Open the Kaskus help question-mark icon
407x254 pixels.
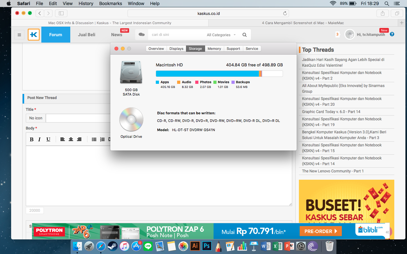392,34
